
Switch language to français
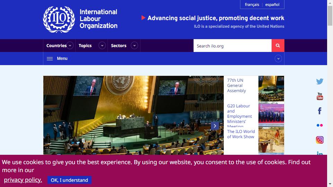point(252,5)
